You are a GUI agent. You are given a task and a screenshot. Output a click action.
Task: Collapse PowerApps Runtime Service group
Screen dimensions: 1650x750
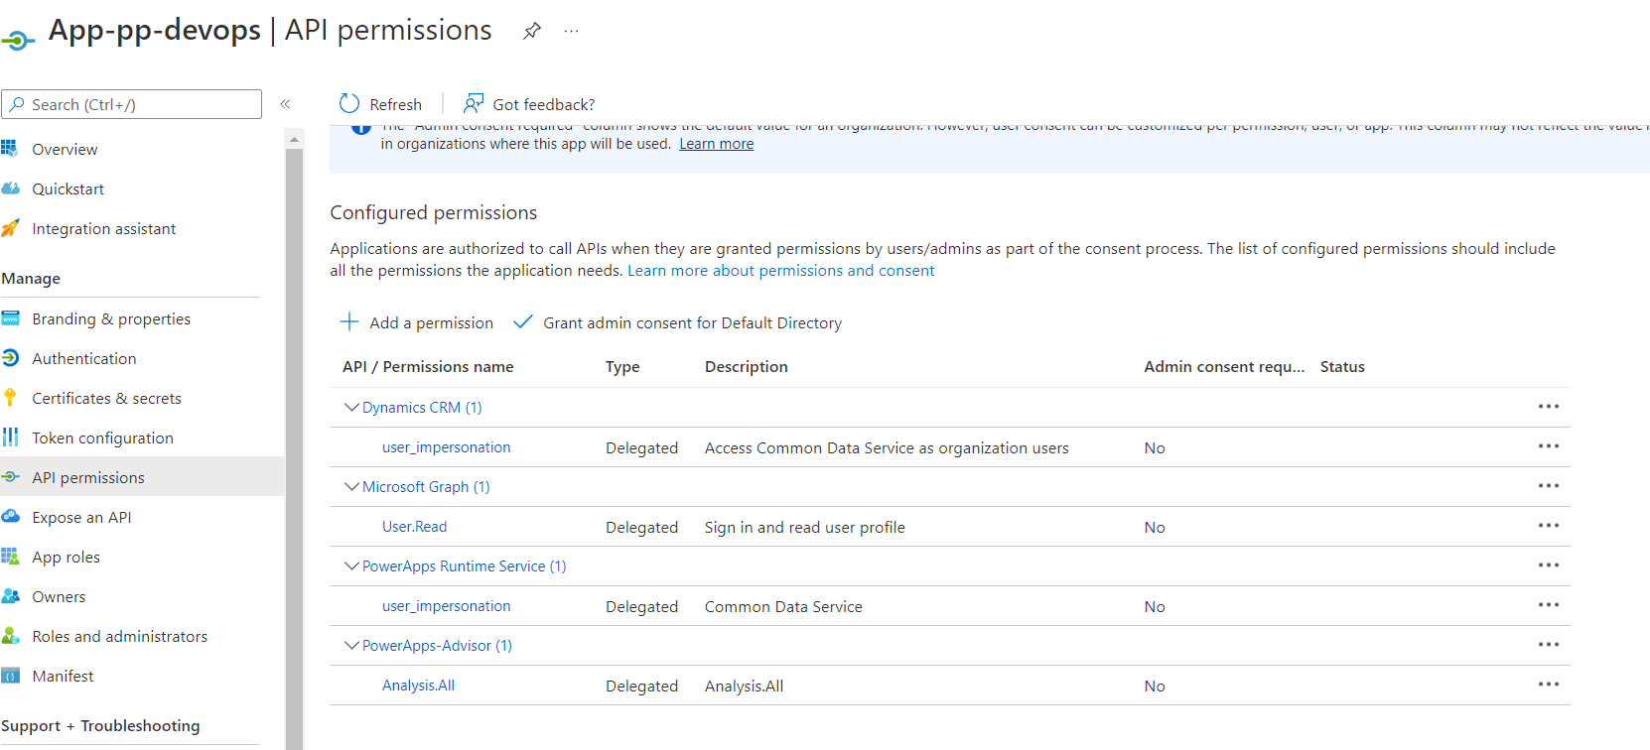click(350, 565)
